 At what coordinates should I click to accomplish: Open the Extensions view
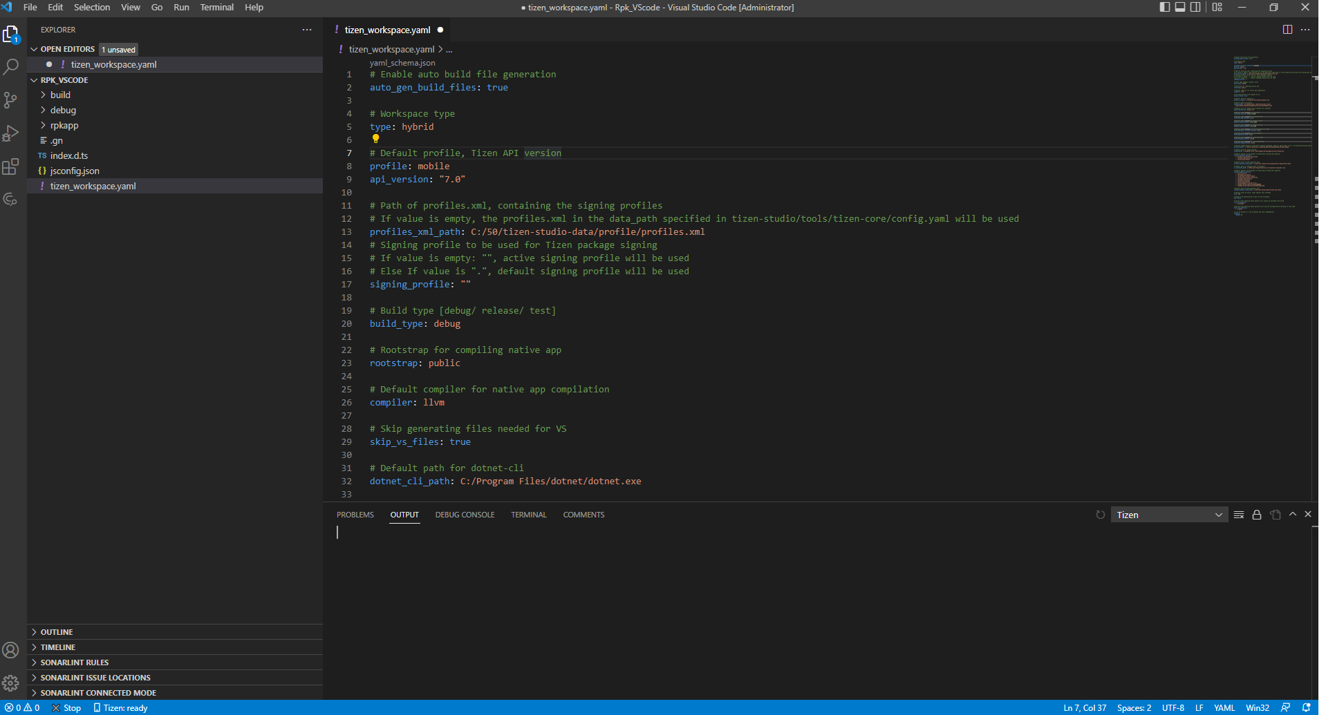point(11,166)
